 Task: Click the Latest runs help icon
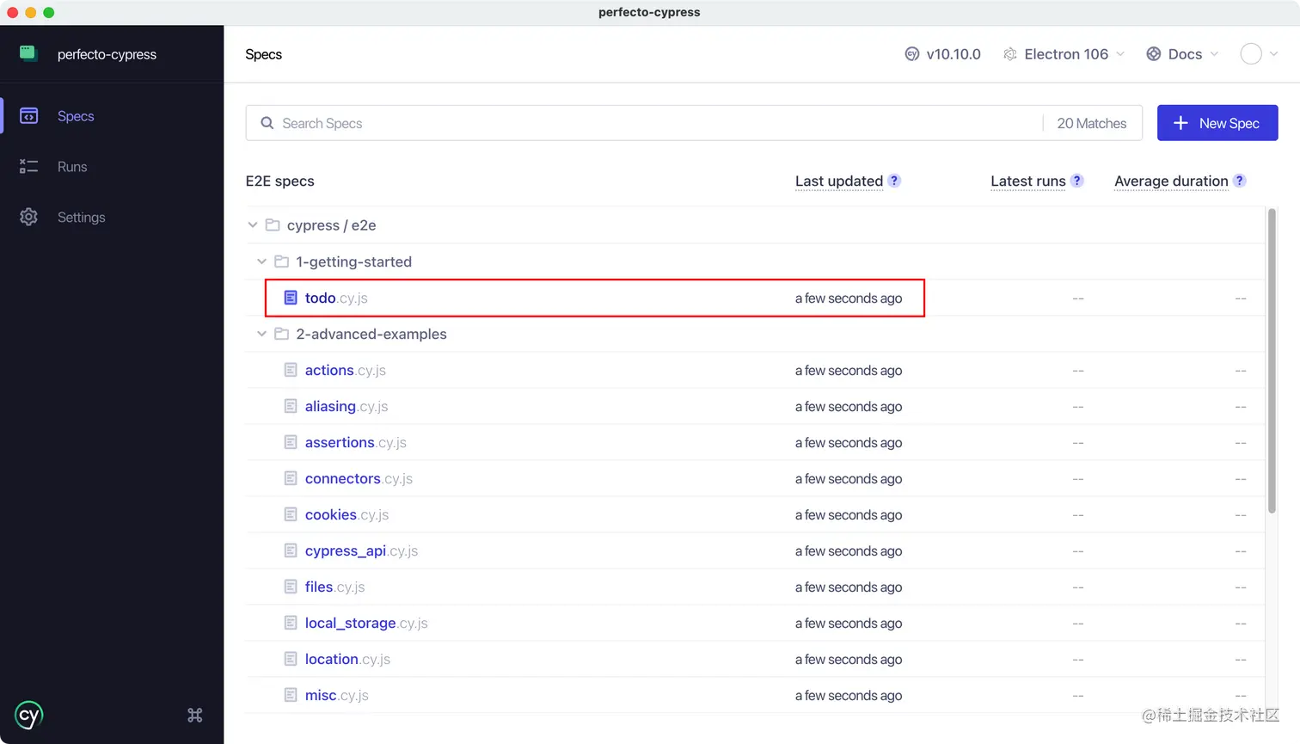[x=1077, y=181]
